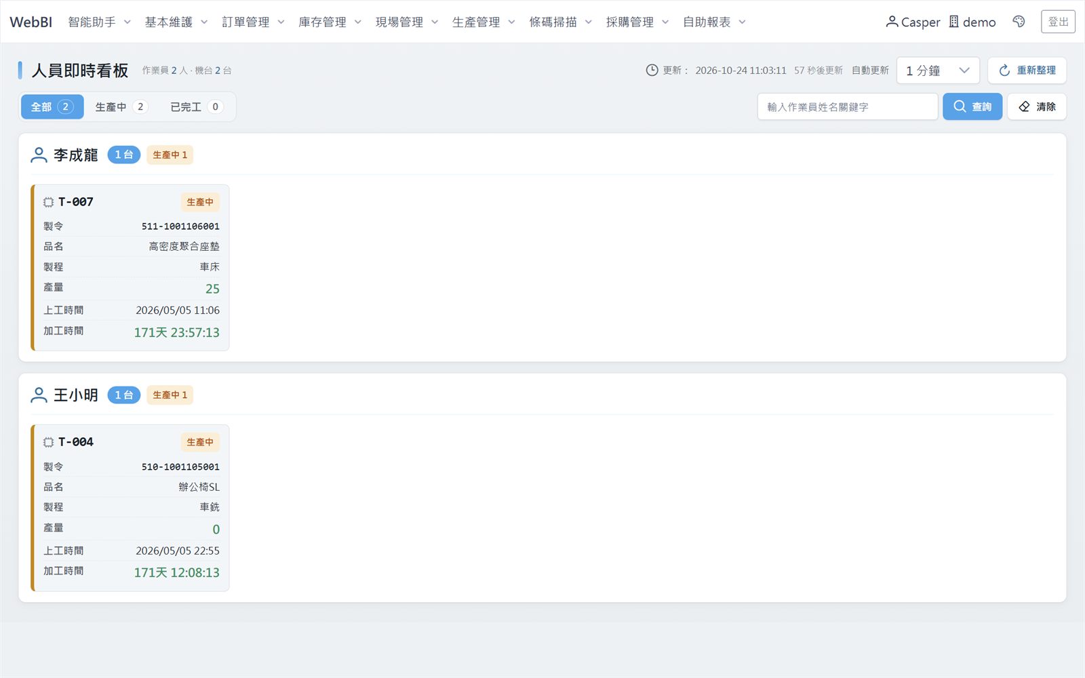Click the 自動更新 label
1085x678 pixels.
[870, 71]
